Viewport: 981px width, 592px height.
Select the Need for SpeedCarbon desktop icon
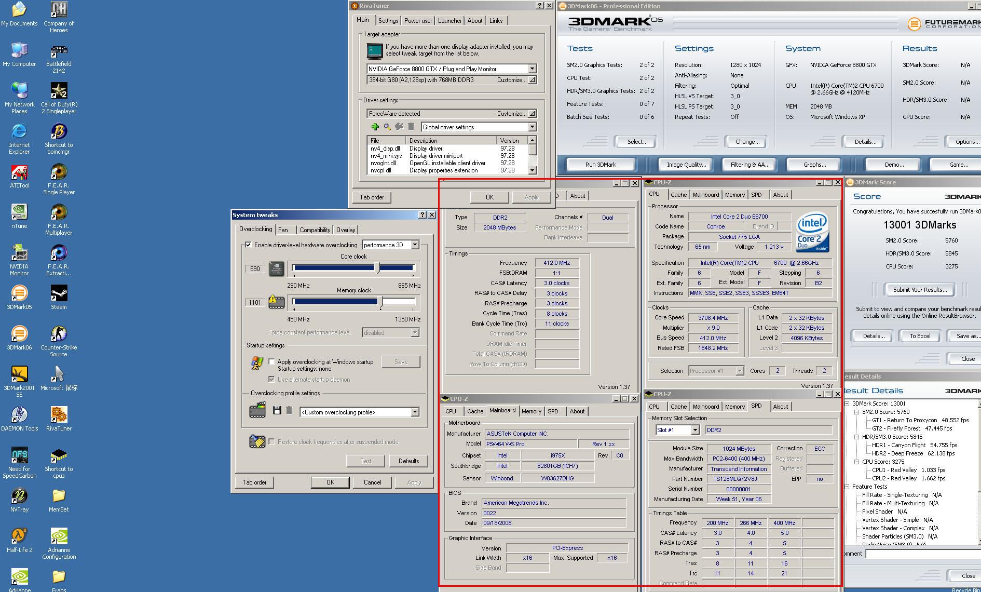pyautogui.click(x=19, y=463)
